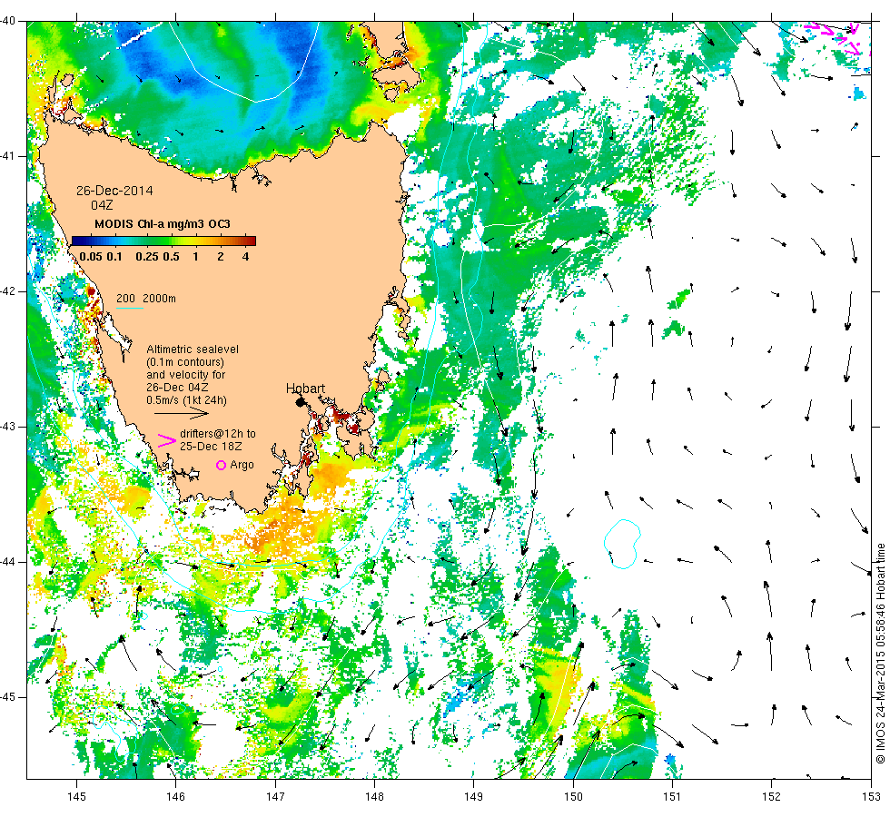Click the 26-Dec-2014 date label
The image size is (890, 817).
point(114,191)
